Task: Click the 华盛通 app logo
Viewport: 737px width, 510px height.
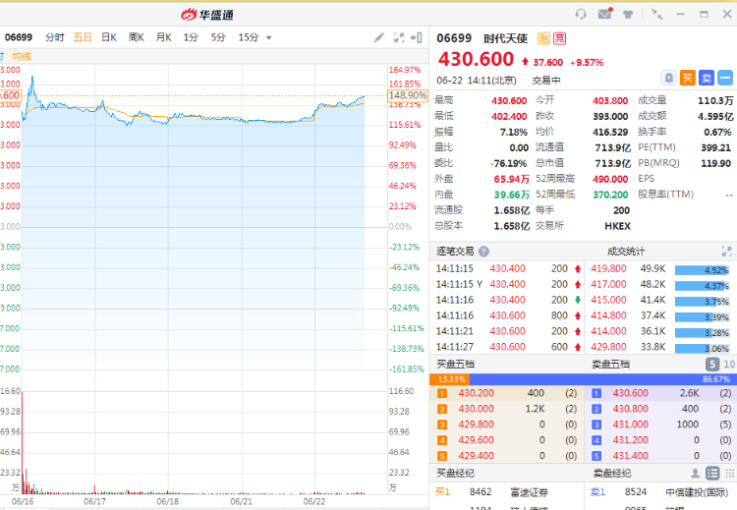Action: [207, 15]
